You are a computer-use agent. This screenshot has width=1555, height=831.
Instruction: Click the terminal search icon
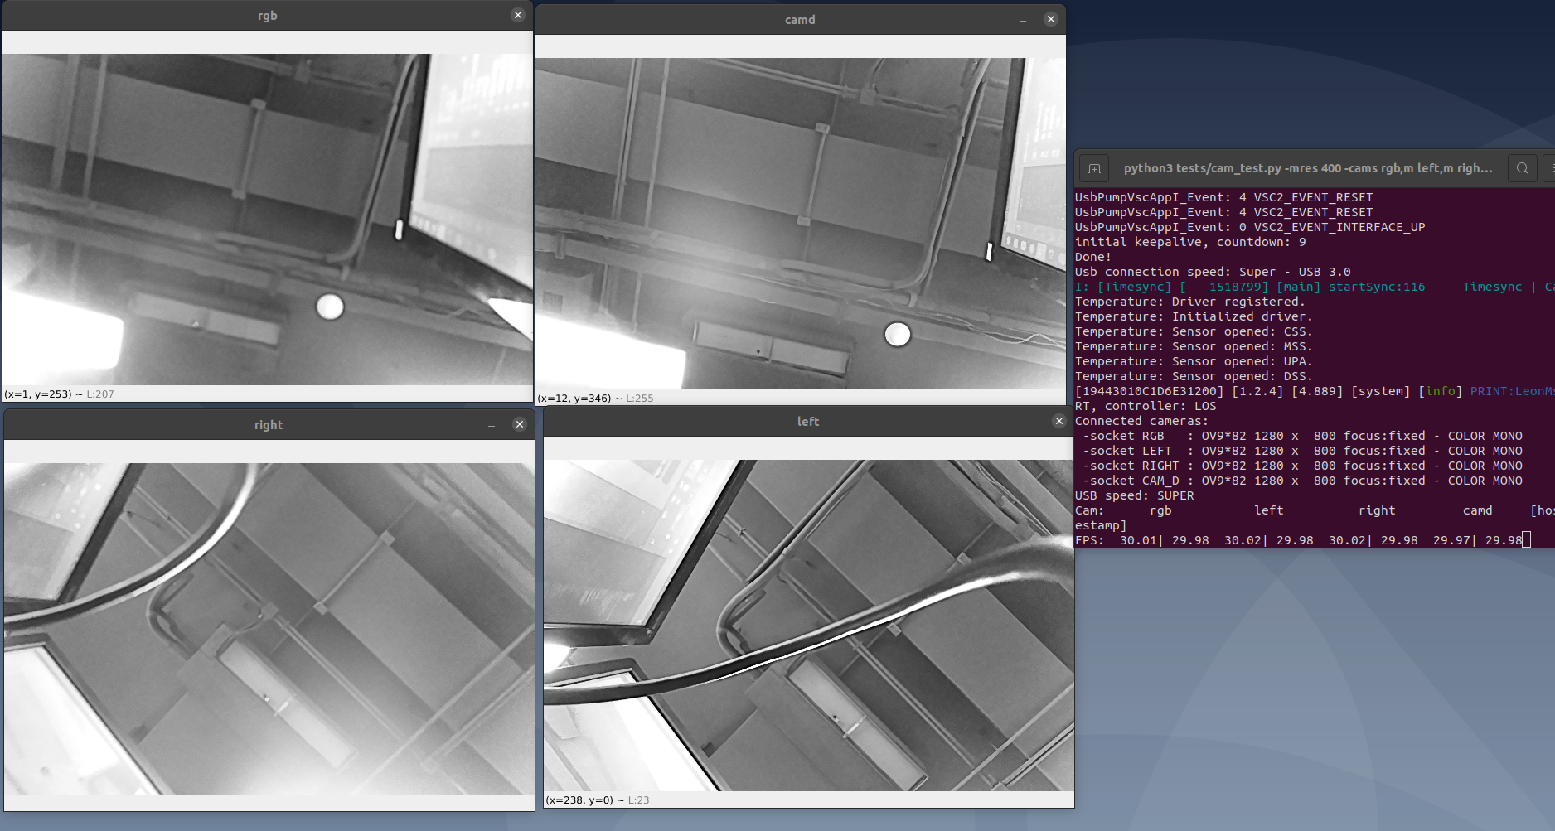(x=1522, y=168)
